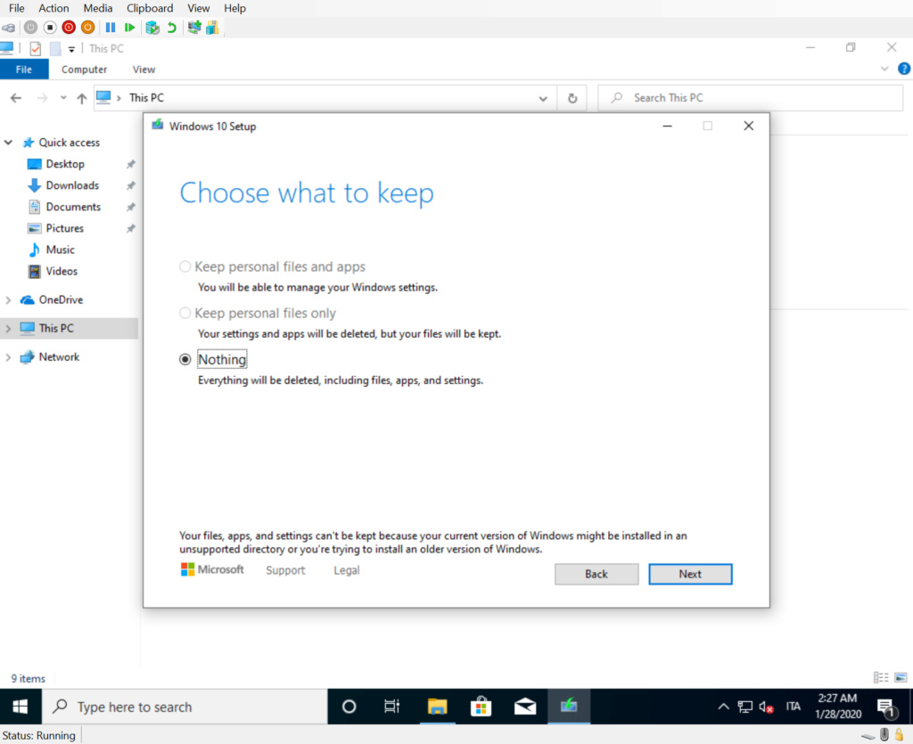Open Downloads in Quick access
This screenshot has height=744, width=913.
coord(72,185)
